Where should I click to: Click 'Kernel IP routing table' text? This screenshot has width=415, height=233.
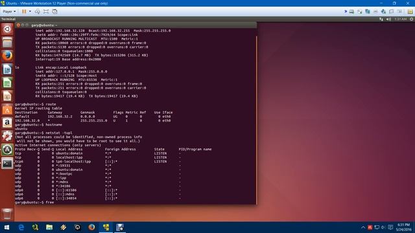tap(38, 108)
